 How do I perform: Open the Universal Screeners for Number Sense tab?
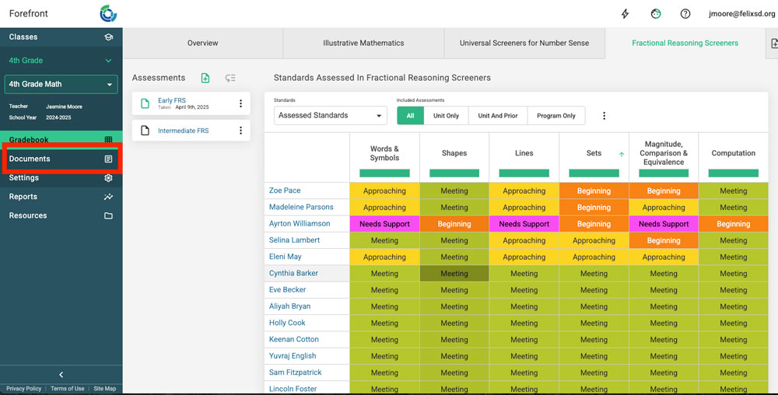524,44
